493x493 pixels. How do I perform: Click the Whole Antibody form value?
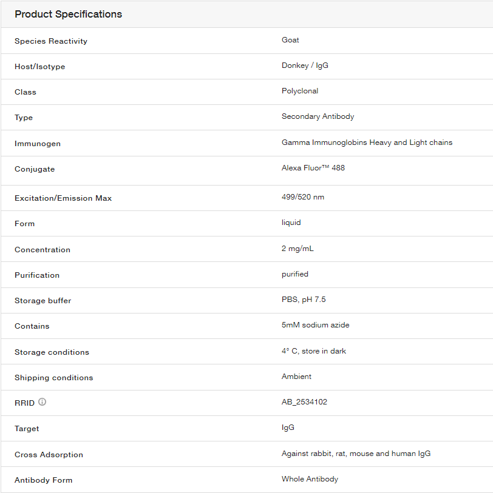pyautogui.click(x=310, y=479)
